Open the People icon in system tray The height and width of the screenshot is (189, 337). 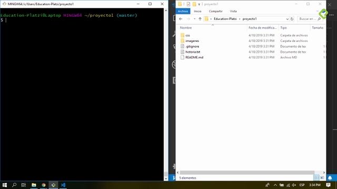(x=267, y=185)
